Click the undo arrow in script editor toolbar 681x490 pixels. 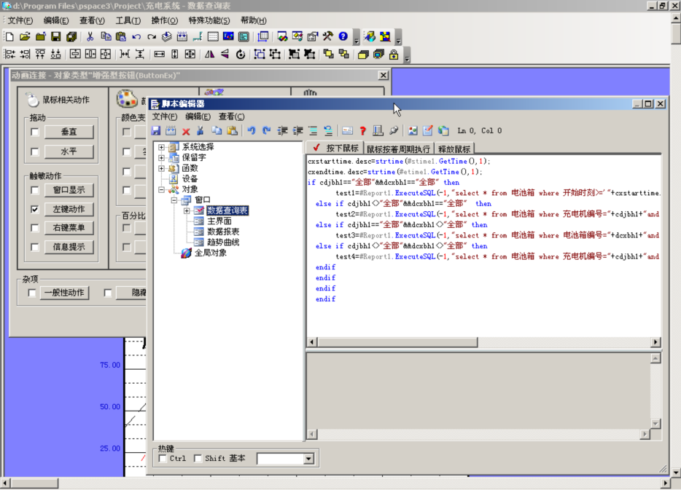(x=252, y=131)
